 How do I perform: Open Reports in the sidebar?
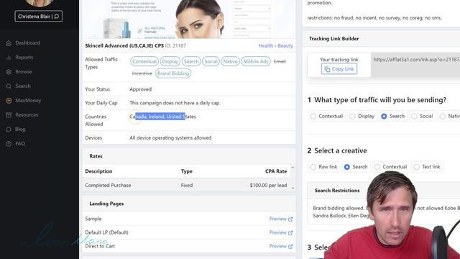[x=24, y=58]
